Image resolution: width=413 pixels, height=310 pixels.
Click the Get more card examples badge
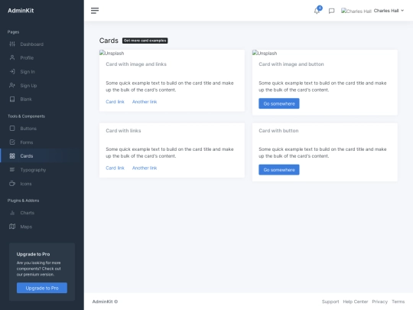click(145, 41)
